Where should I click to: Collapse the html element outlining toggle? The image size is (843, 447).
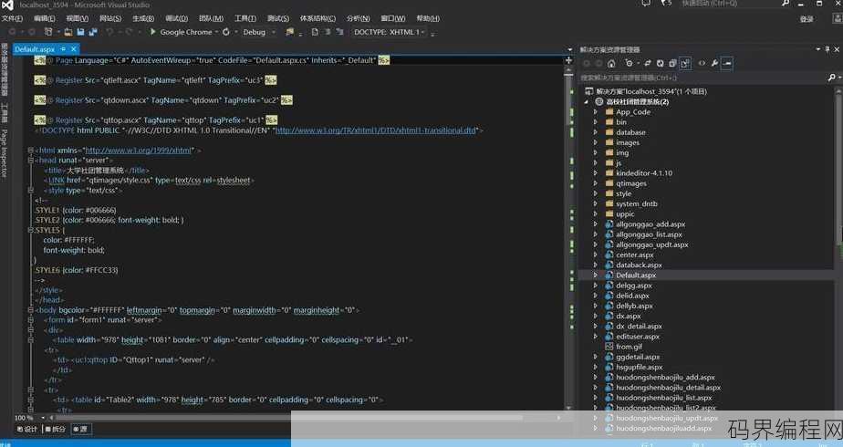point(31,151)
